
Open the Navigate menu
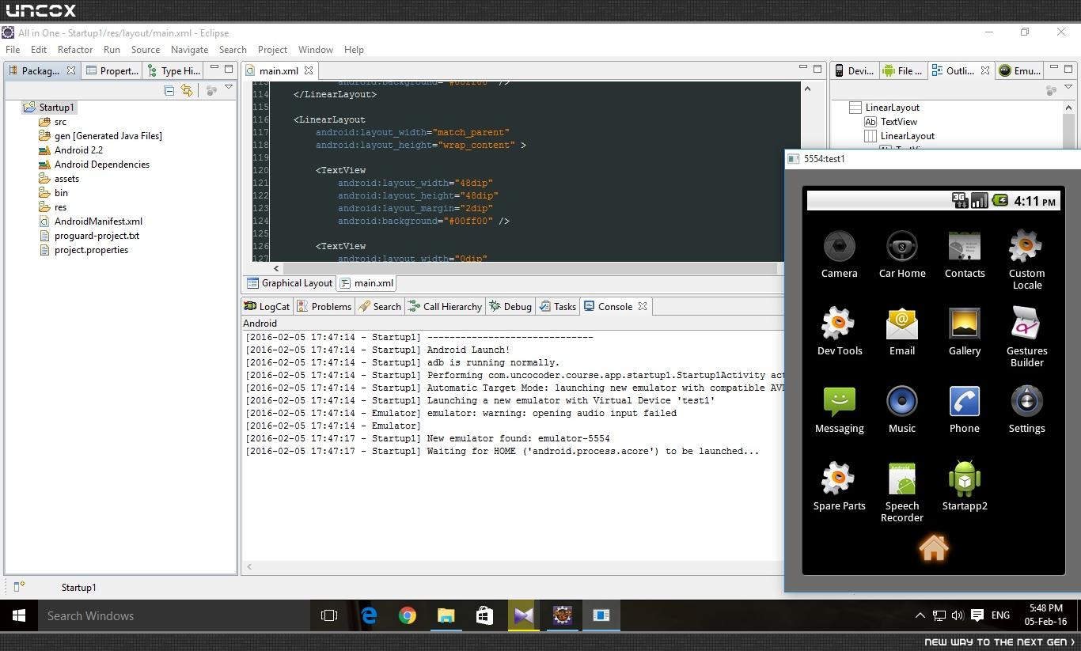(x=189, y=49)
